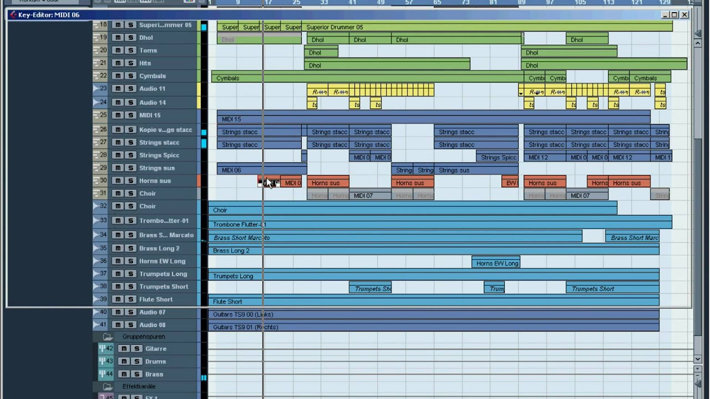Image resolution: width=710 pixels, height=399 pixels.
Task: Click the MIDI track icon of Strings Spicc
Action: click(98, 155)
